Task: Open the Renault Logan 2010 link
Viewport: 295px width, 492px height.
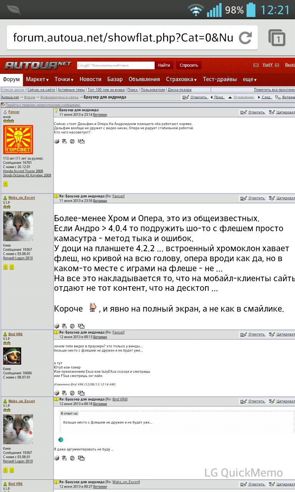Action: (x=18, y=258)
